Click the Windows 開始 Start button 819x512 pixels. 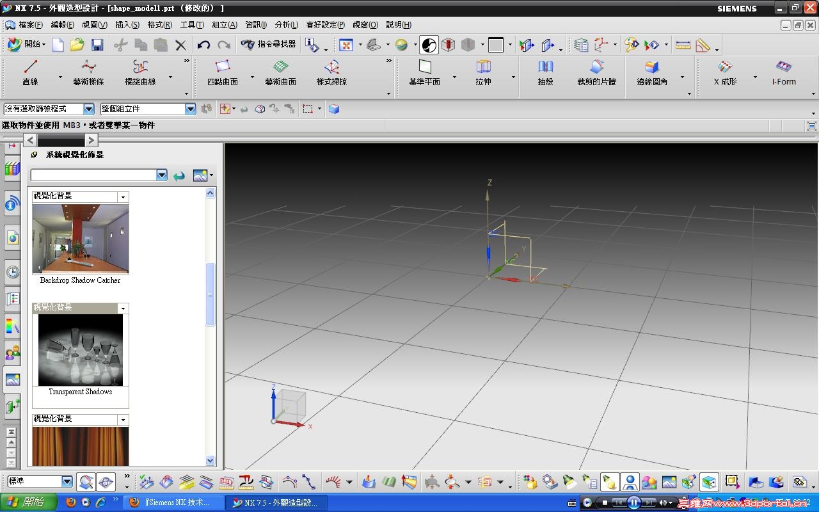pos(26,502)
